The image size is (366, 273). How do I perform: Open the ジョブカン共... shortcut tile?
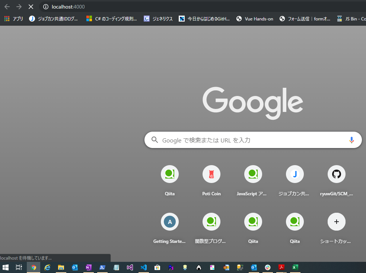295,180
